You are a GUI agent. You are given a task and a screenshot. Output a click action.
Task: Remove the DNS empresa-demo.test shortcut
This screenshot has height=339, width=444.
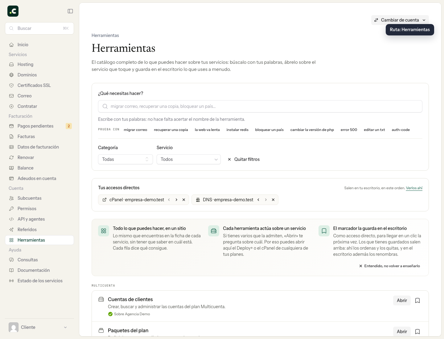273,200
